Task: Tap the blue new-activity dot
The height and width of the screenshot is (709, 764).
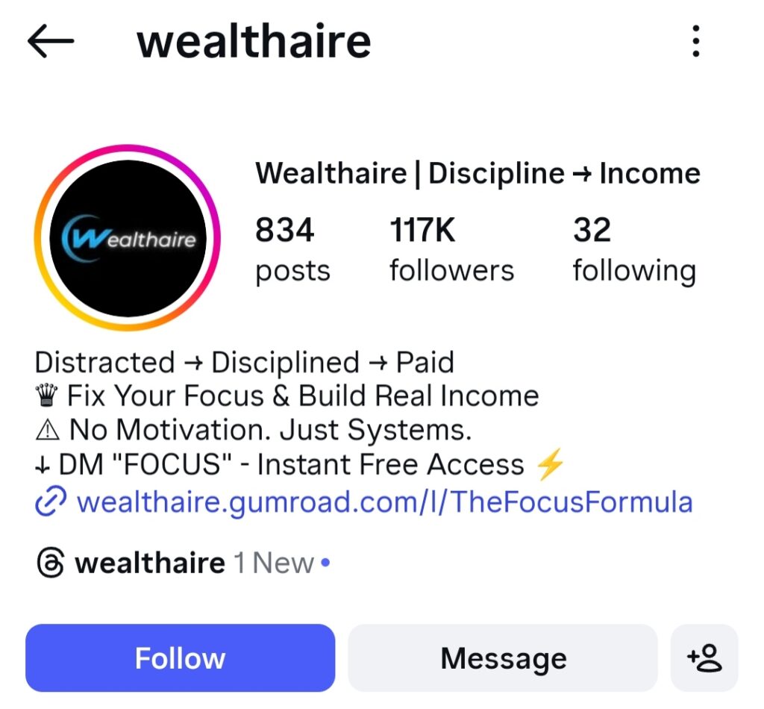Action: tap(325, 563)
